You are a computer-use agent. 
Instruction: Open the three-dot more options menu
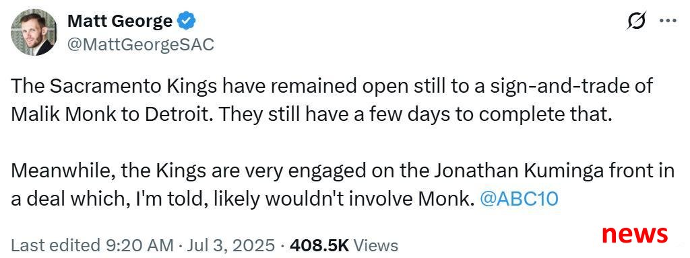point(668,21)
